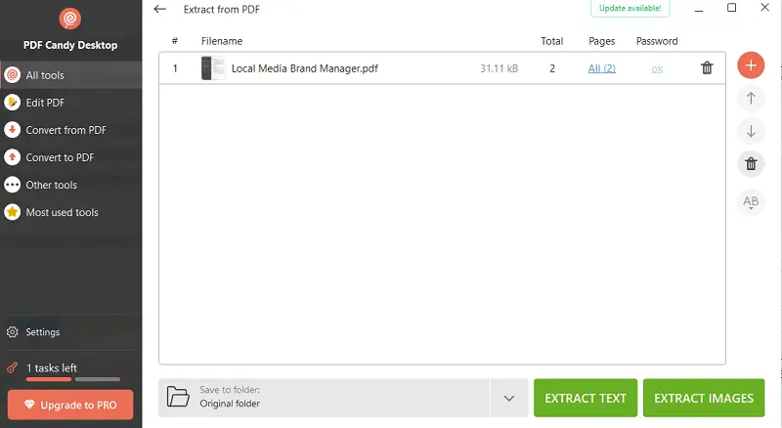Click the PDF Candy Desktop logo
The width and height of the screenshot is (782, 428).
(x=69, y=19)
